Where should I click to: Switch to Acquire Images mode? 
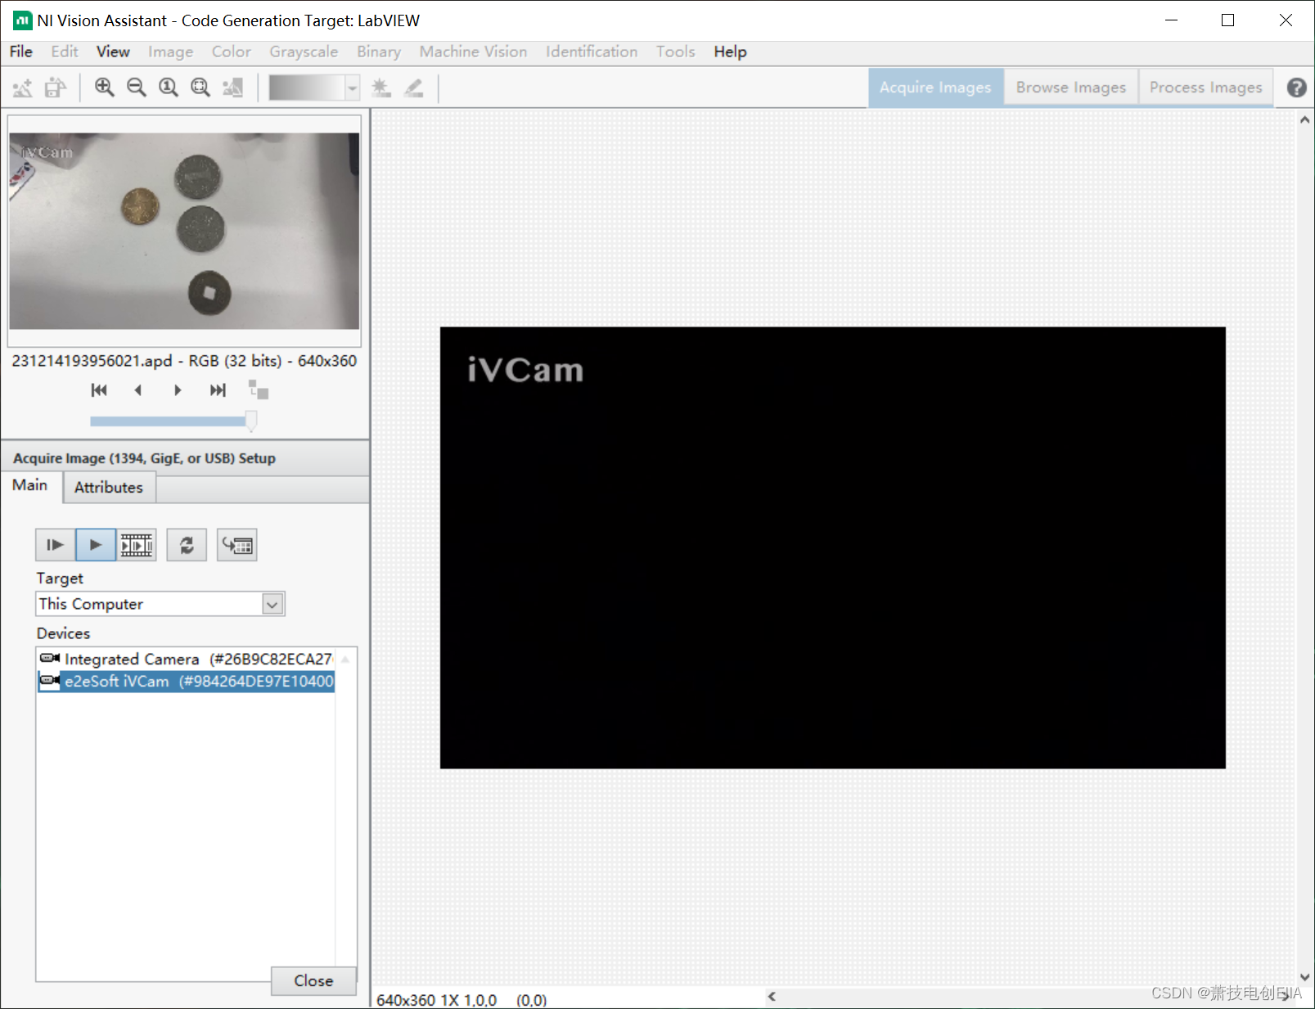click(x=935, y=88)
